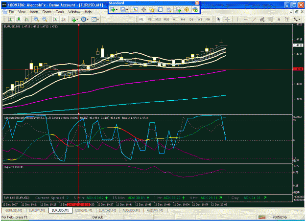Switch timeframe to H1

click(x=175, y=19)
